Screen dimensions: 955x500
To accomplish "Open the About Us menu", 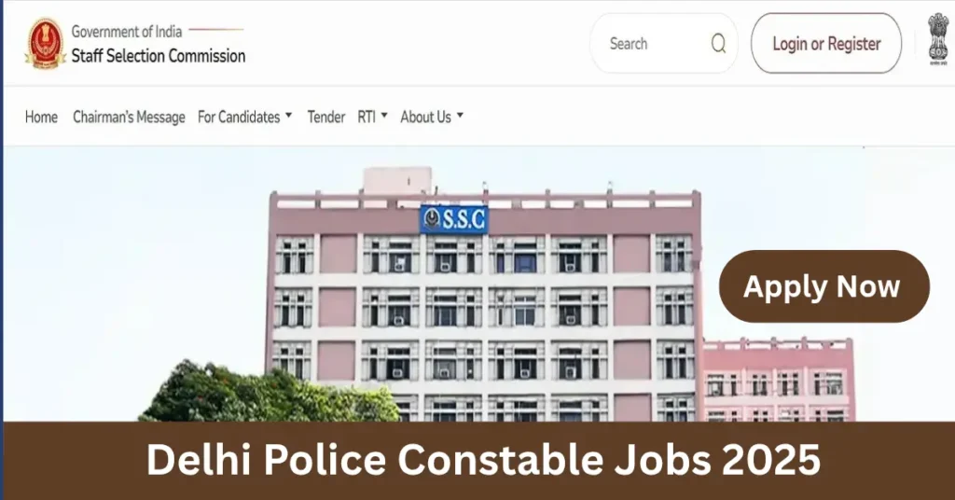I will tap(425, 117).
